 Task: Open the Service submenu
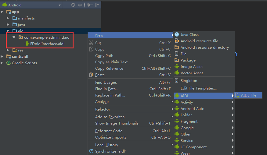[204, 141]
